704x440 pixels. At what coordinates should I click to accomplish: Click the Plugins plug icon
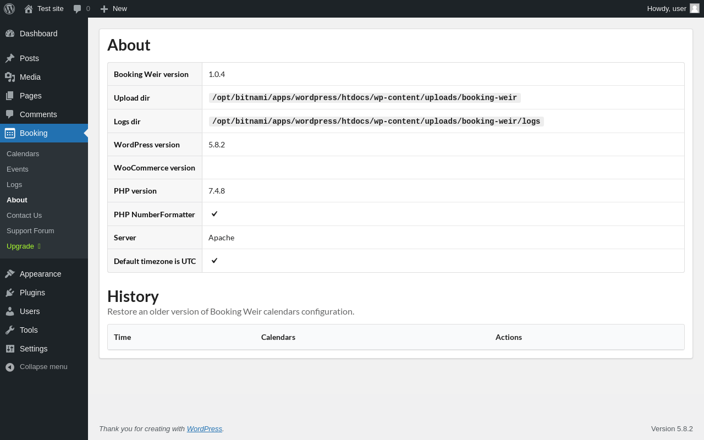(10, 293)
